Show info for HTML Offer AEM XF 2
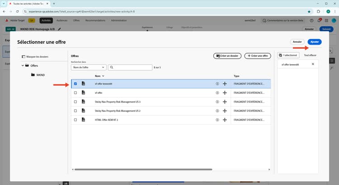 (x=217, y=120)
